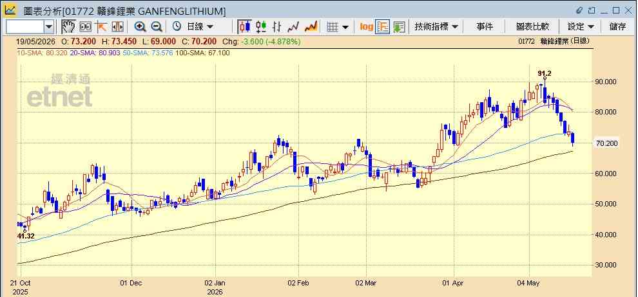Click the Chg: -3.600 (-4.878%) value
This screenshot has height=297, width=638.
click(262, 41)
